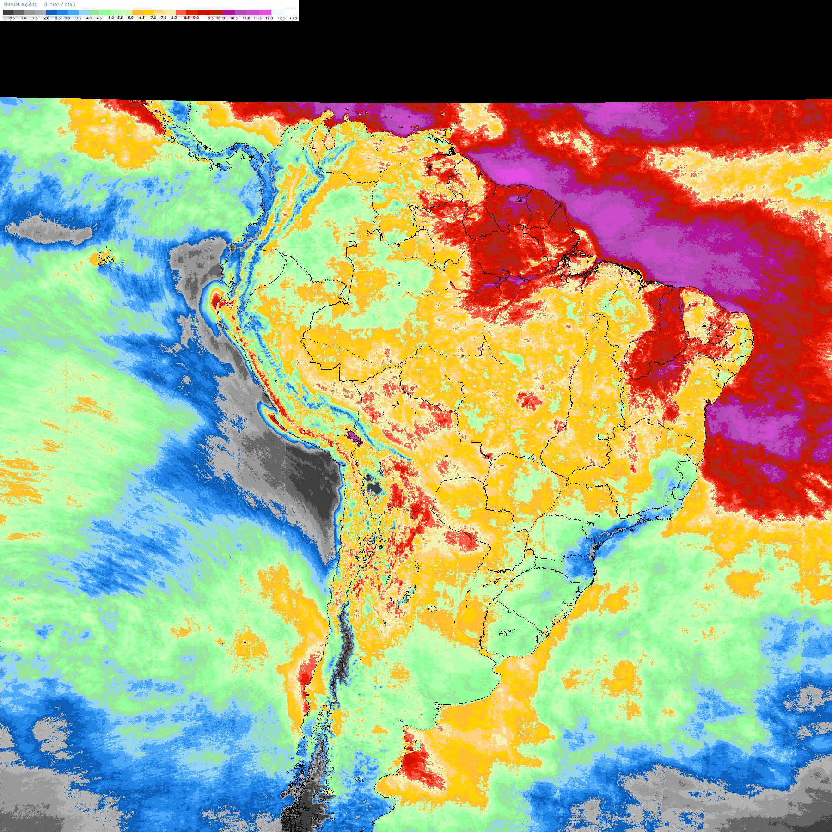Select the 5.0 legend value

[111, 18]
